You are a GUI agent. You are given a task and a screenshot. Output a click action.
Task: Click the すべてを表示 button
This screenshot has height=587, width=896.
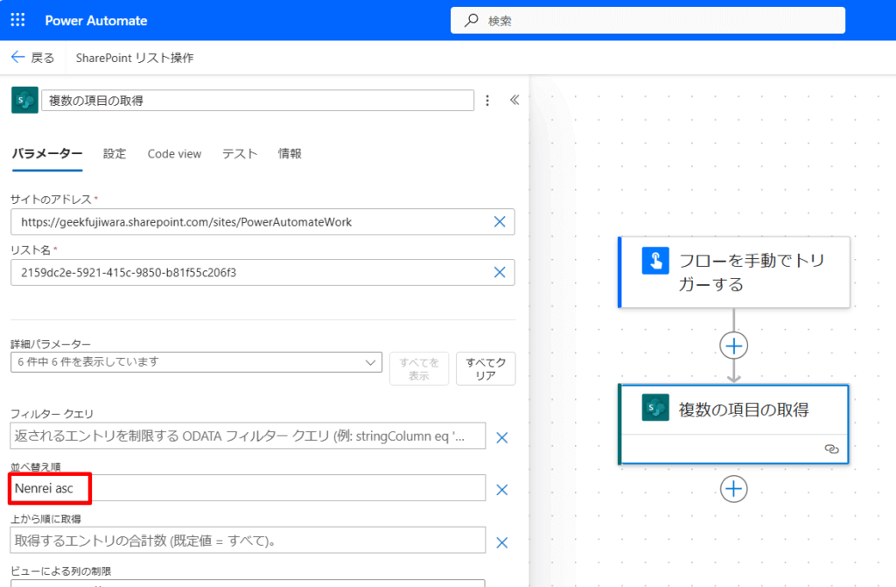point(419,368)
